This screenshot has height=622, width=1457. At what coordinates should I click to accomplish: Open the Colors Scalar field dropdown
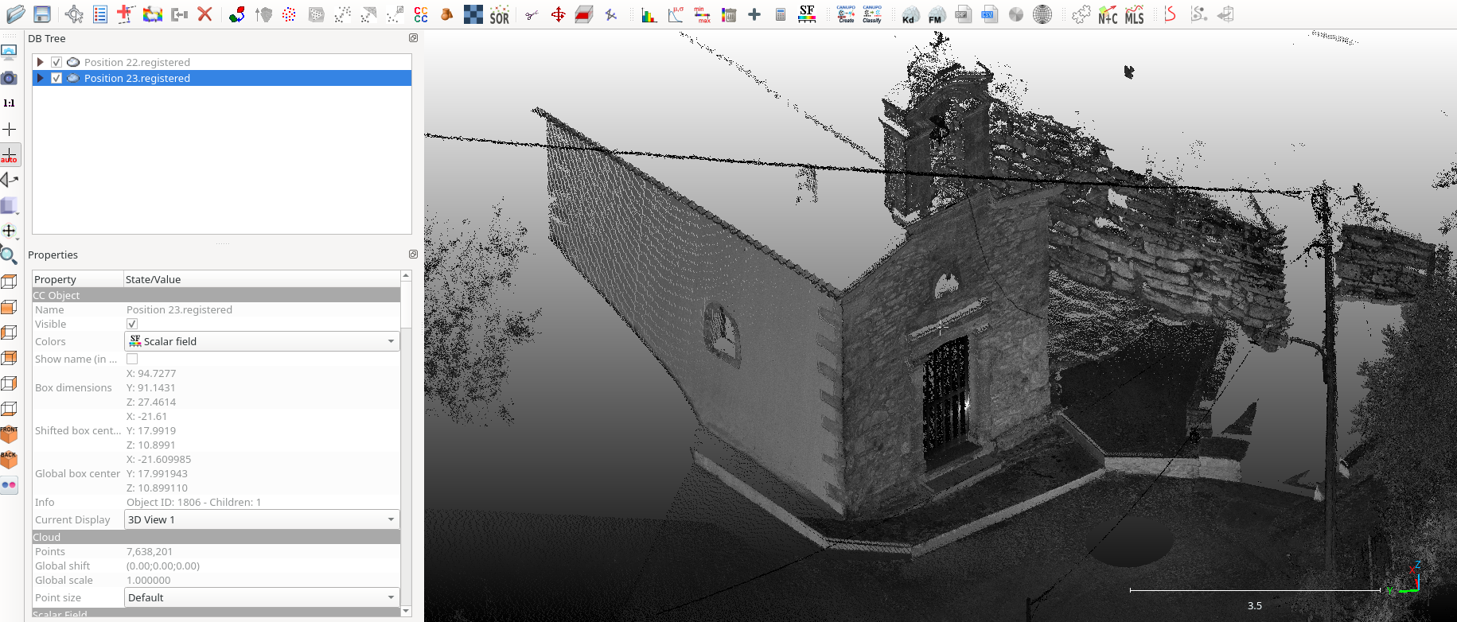pyautogui.click(x=262, y=341)
